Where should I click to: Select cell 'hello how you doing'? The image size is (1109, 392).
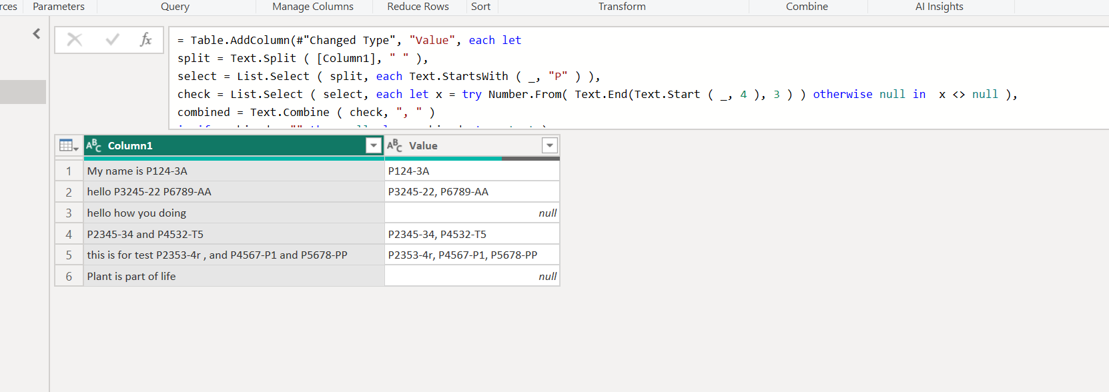[x=234, y=213]
